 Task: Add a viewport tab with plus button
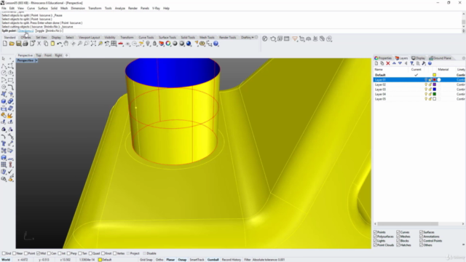[x=66, y=55]
